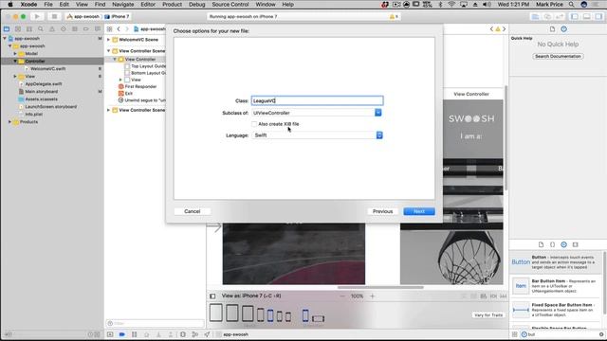607x341 pixels.
Task: Select the Version editor toolbar icon
Action: click(560, 17)
